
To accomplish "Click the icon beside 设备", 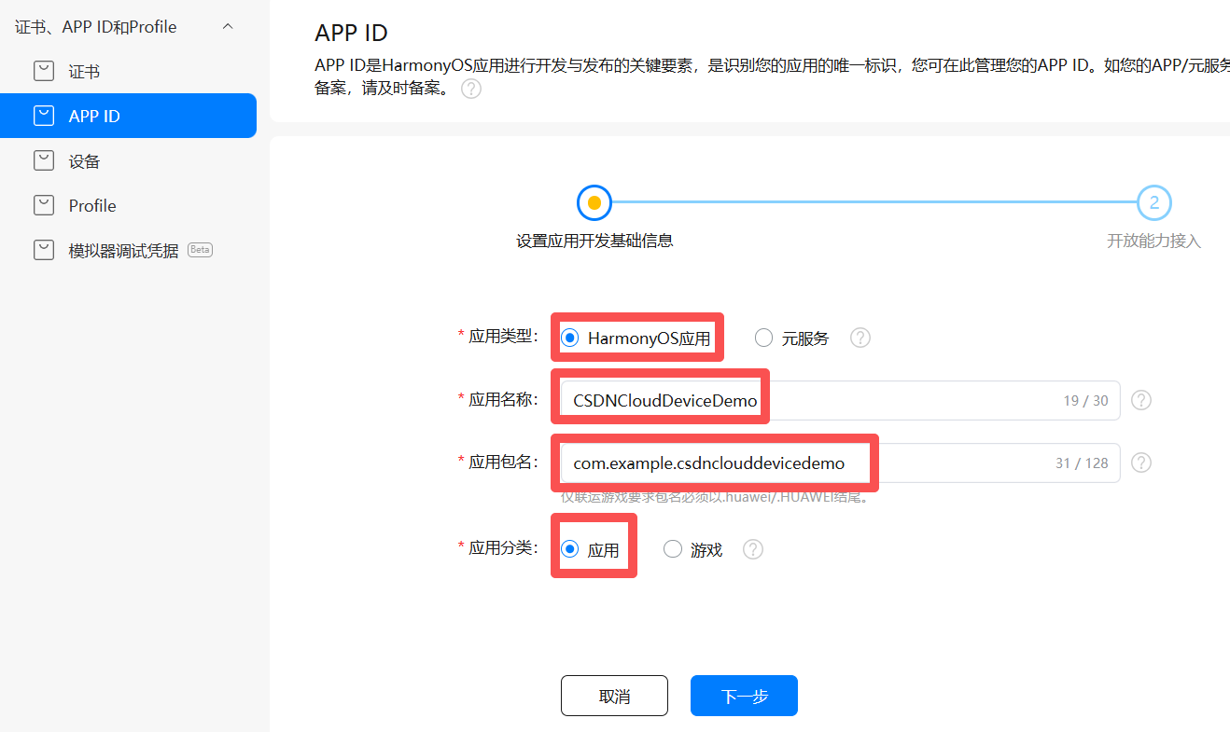I will [x=44, y=160].
